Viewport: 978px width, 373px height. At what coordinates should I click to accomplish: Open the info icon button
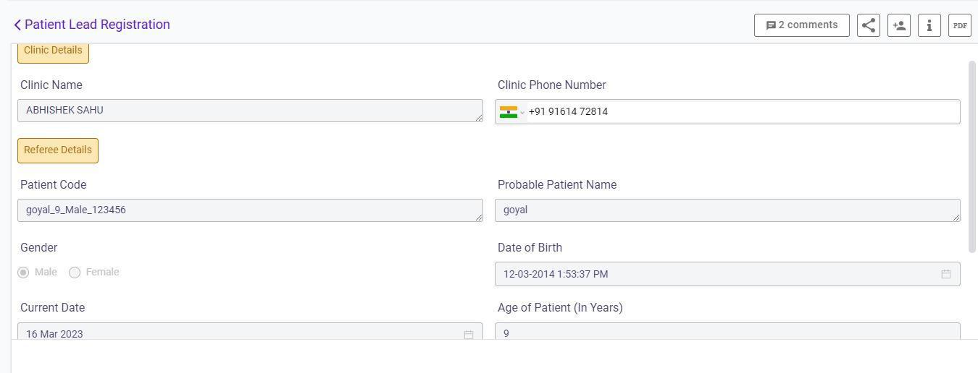pos(929,25)
